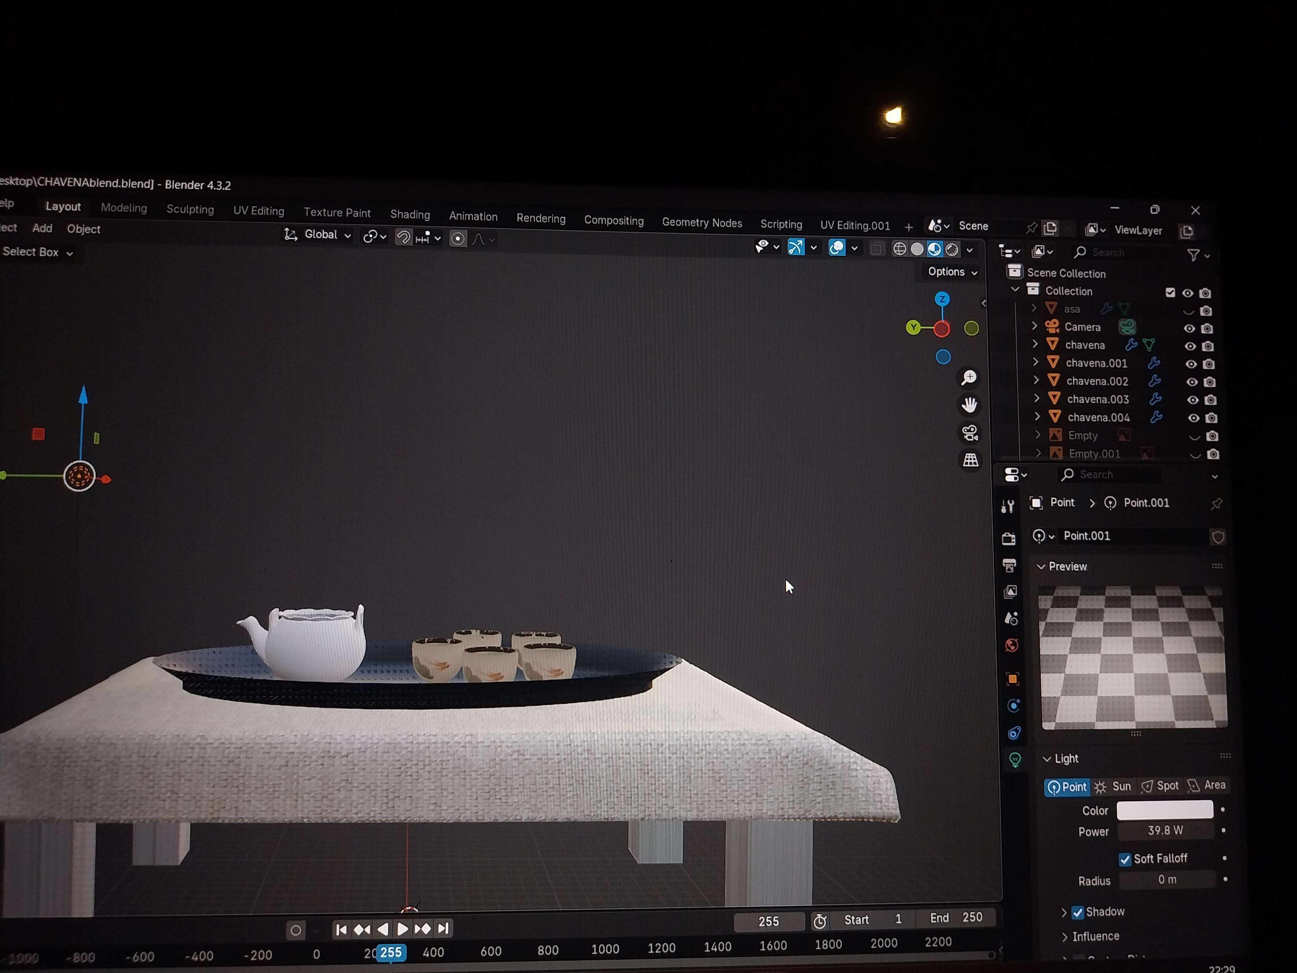Click the play animation button
This screenshot has width=1297, height=973.
tap(402, 929)
